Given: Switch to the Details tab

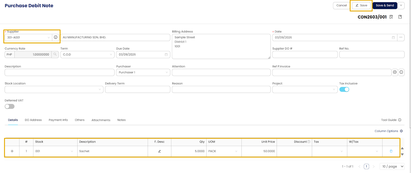Looking at the screenshot, I should pos(13,120).
